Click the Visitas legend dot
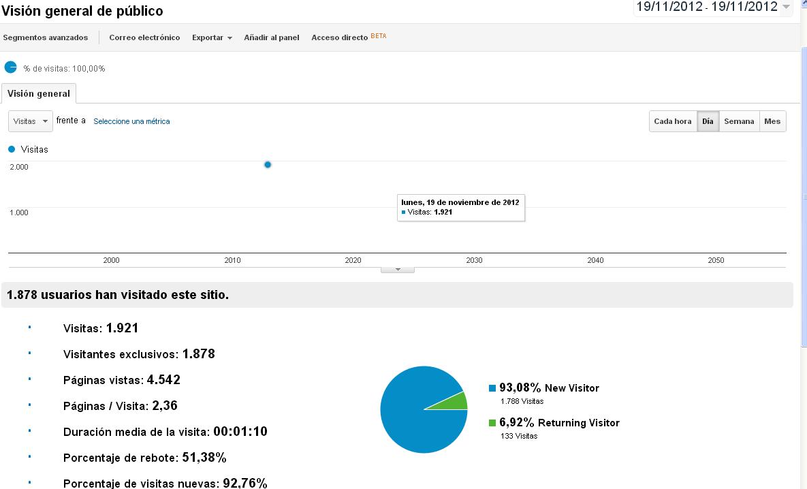This screenshot has height=489, width=807. [12, 149]
